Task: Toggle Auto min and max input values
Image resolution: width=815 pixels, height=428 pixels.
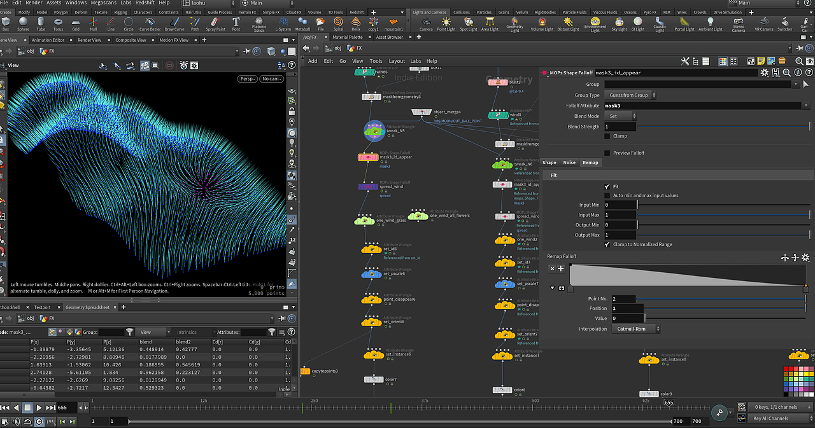Action: [607, 195]
